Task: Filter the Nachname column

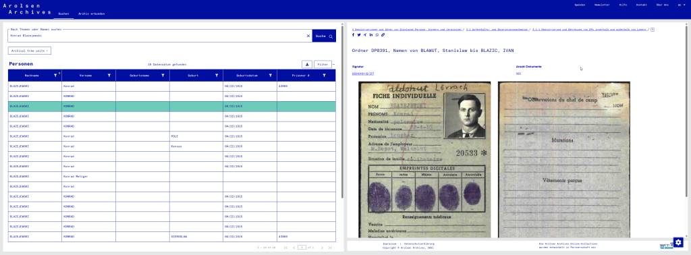Action: coord(55,76)
